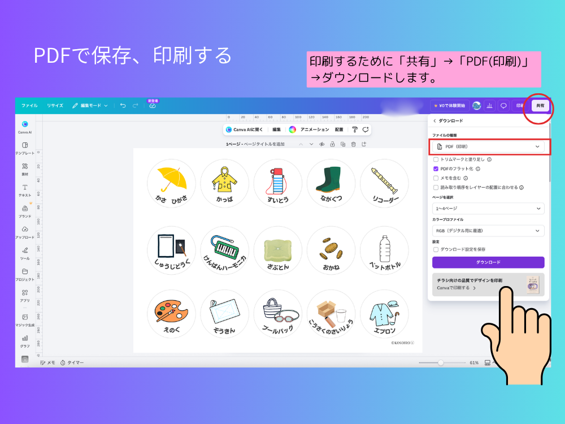
Task: Open the rainbow color picker swatch
Action: 293,129
